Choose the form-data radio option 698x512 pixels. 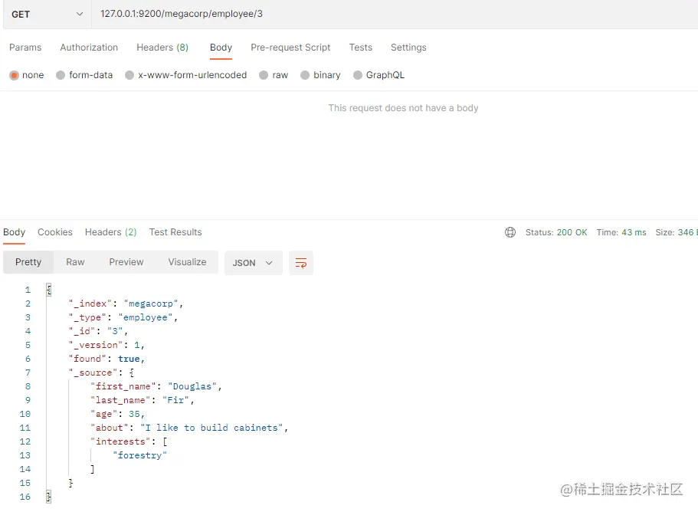(84, 75)
